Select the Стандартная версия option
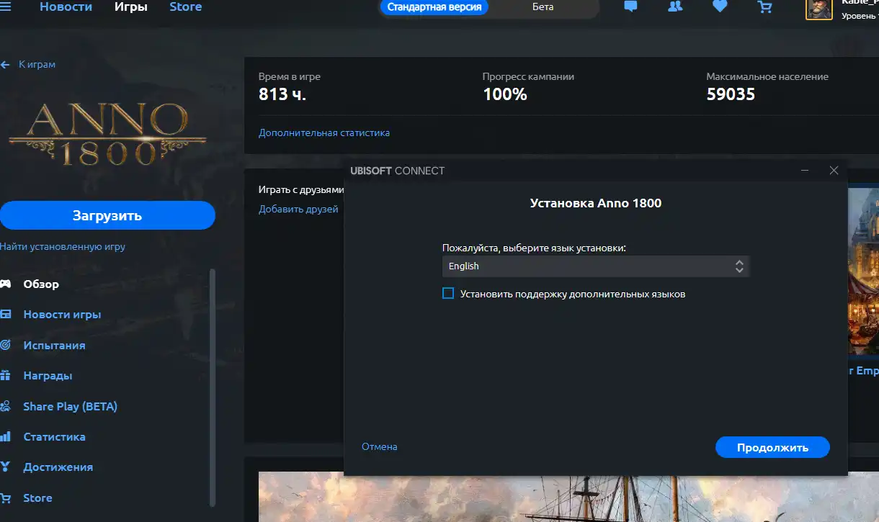 pos(434,7)
